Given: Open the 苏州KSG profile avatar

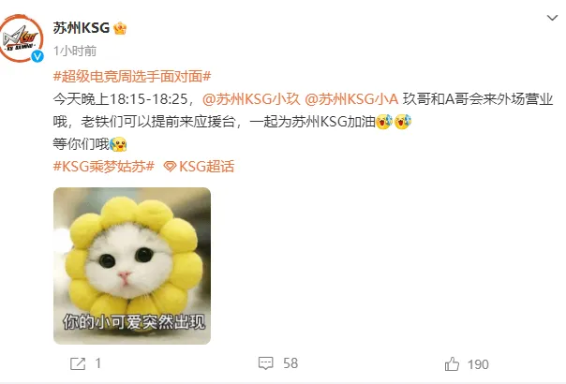Looking at the screenshot, I should click(21, 37).
